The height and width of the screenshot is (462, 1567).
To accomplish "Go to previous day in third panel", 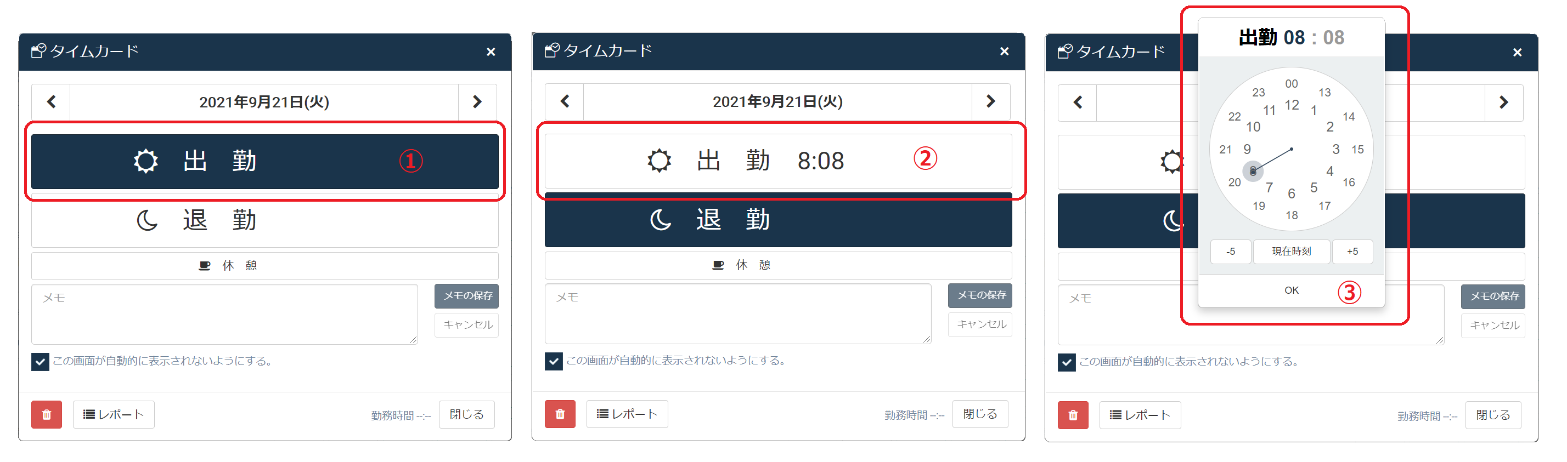I will (1078, 102).
